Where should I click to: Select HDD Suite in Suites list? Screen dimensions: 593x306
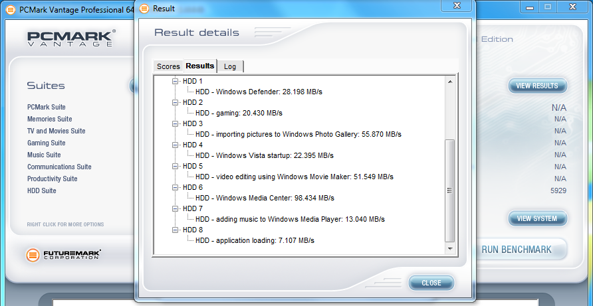[42, 191]
